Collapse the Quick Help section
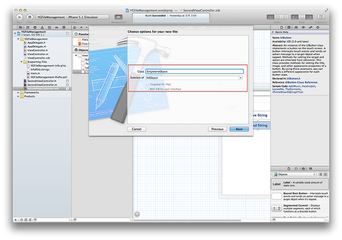The height and width of the screenshot is (240, 342). click(x=273, y=32)
